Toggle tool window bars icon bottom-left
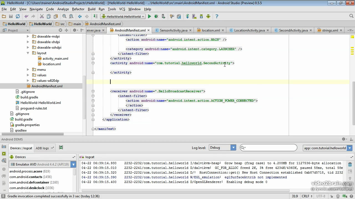The width and height of the screenshot is (355, 199). pyautogui.click(x=3, y=196)
